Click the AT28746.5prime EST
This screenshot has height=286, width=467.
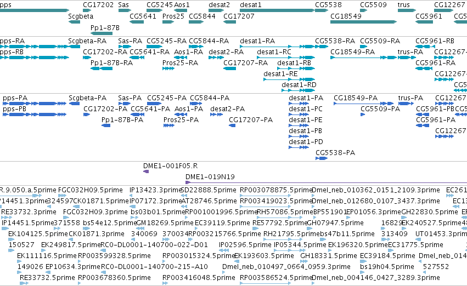click(183, 207)
